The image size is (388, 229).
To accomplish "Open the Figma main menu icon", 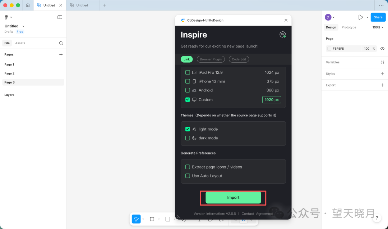I will point(7,17).
